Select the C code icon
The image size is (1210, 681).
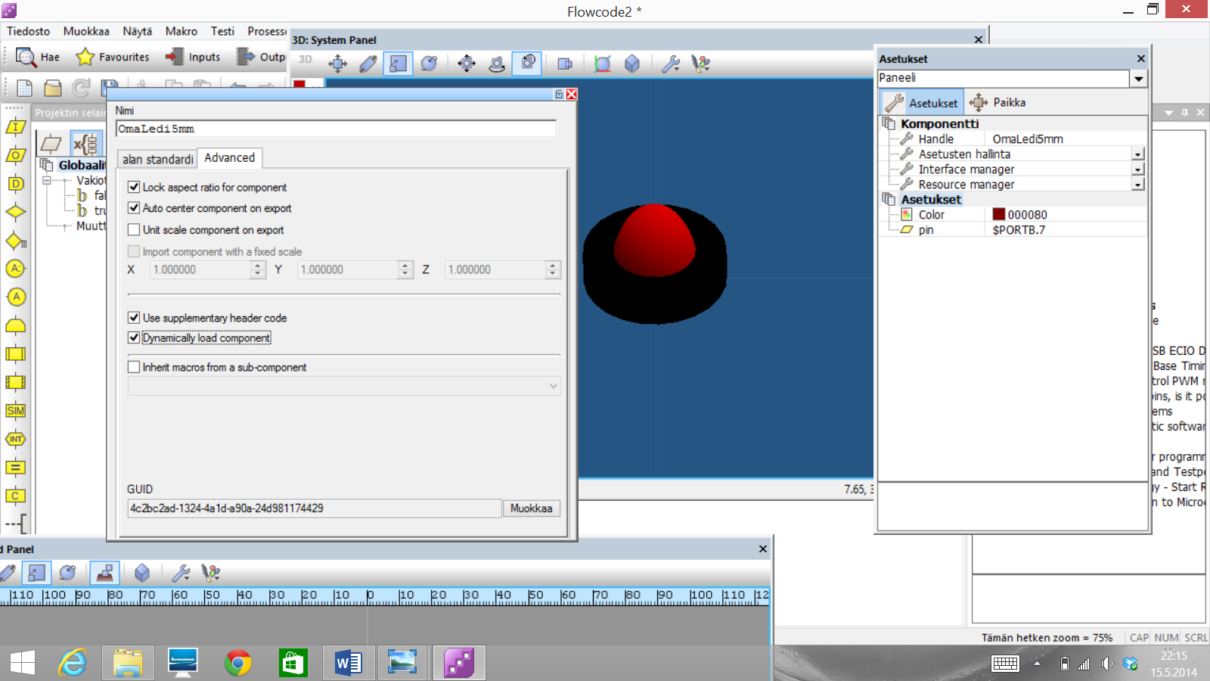pos(16,496)
